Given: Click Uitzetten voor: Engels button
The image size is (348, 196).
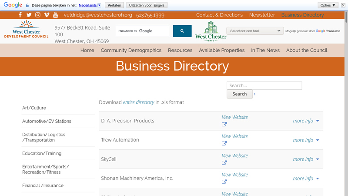Looking at the screenshot, I should (x=147, y=5).
